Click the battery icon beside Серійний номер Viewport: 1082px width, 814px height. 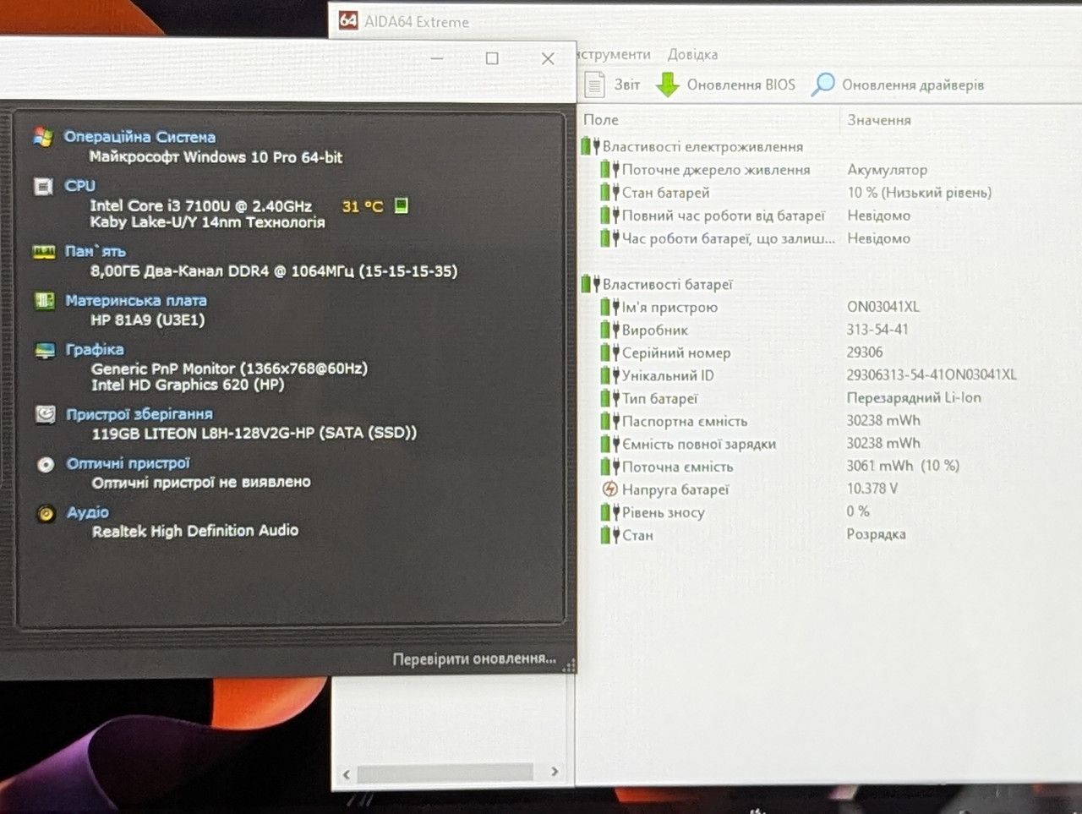(609, 352)
